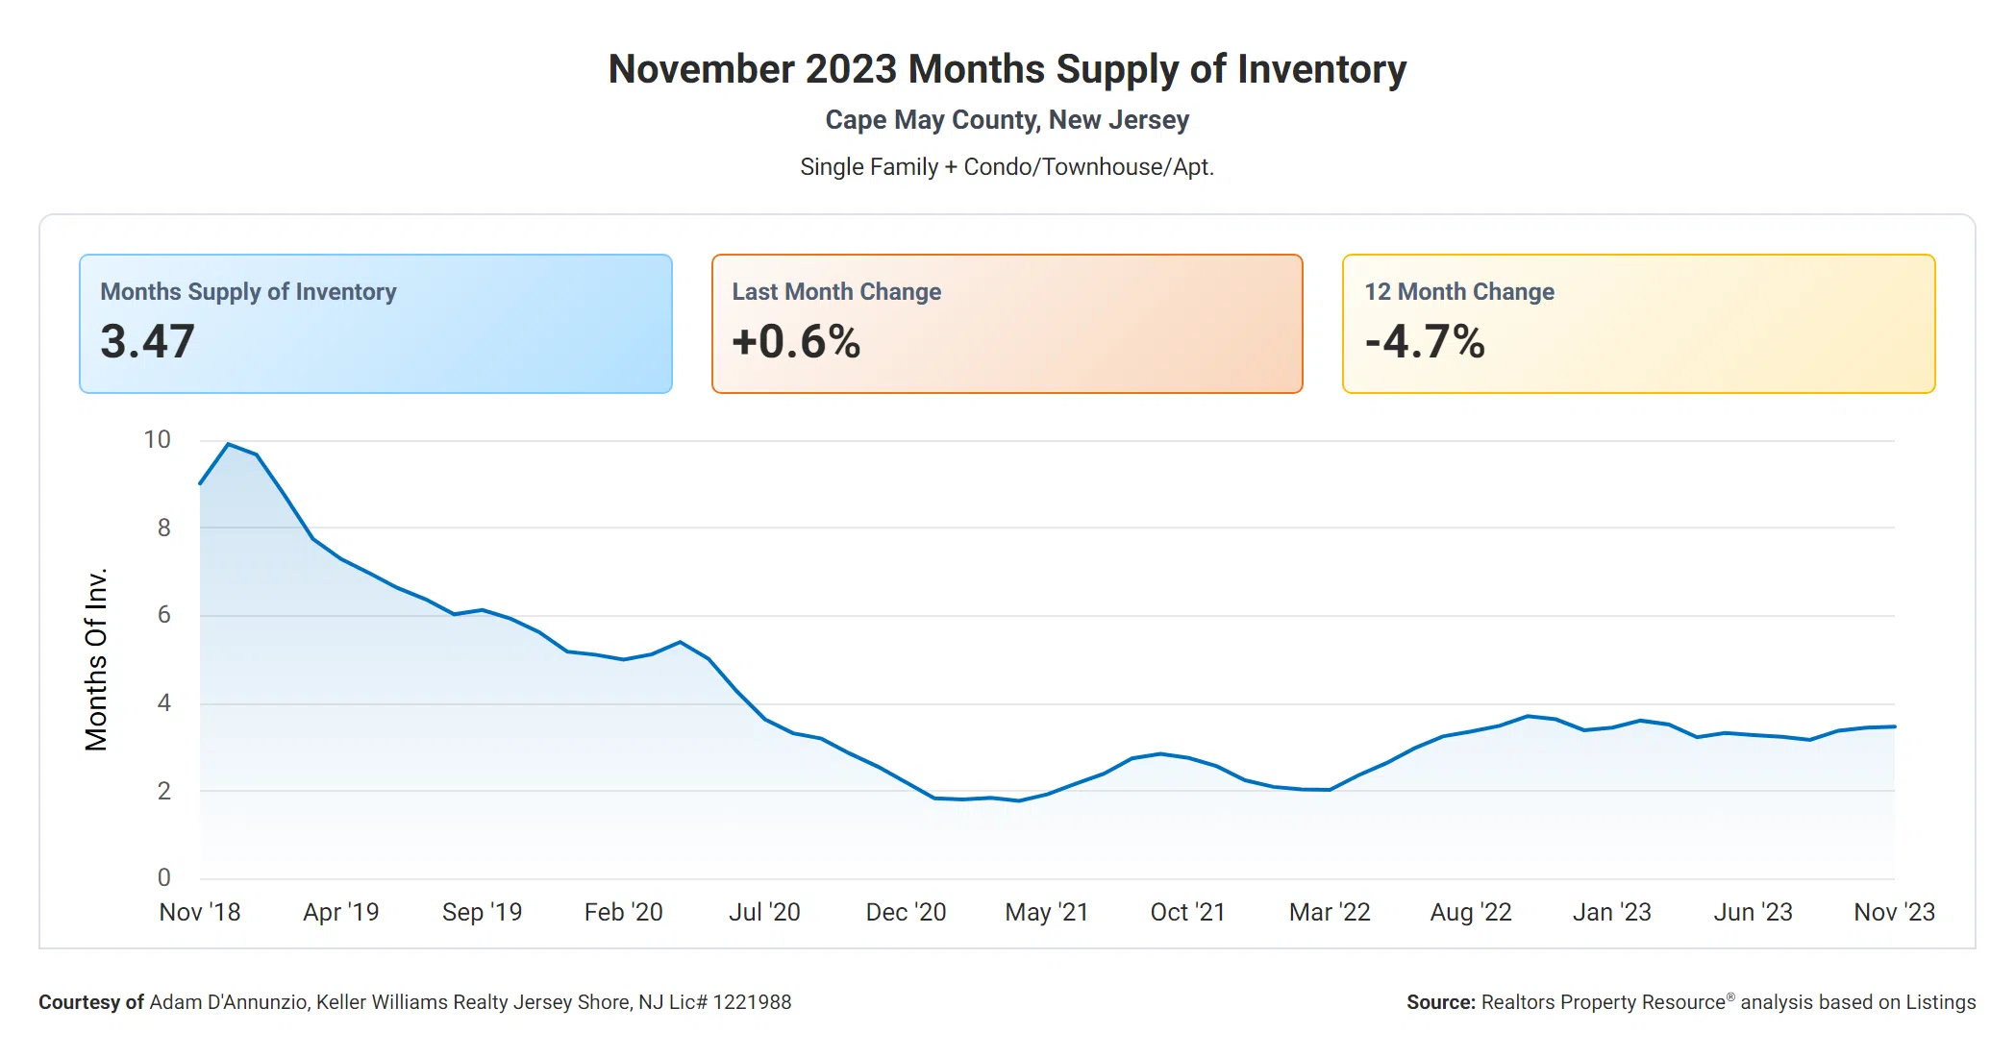Select the Apr '19 axis label
Screen dimensions: 2015x1057
click(x=341, y=912)
